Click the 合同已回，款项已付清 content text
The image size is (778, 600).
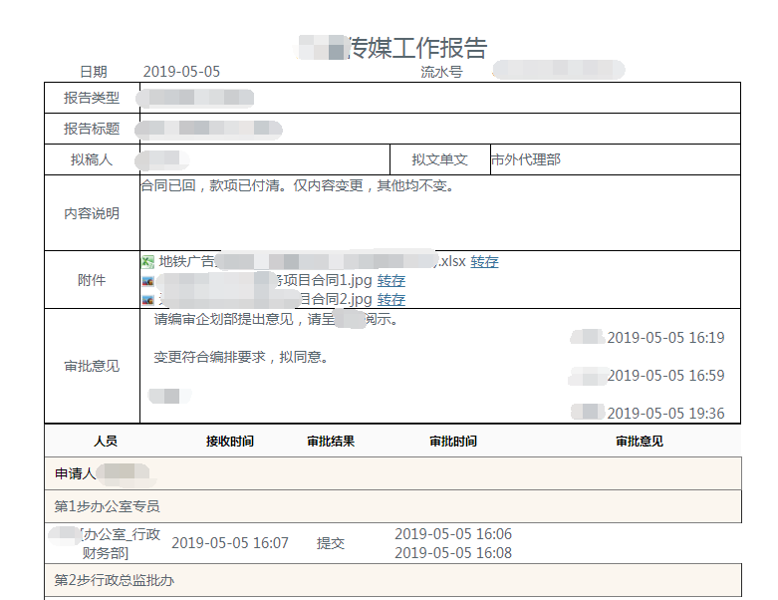pyautogui.click(x=298, y=186)
